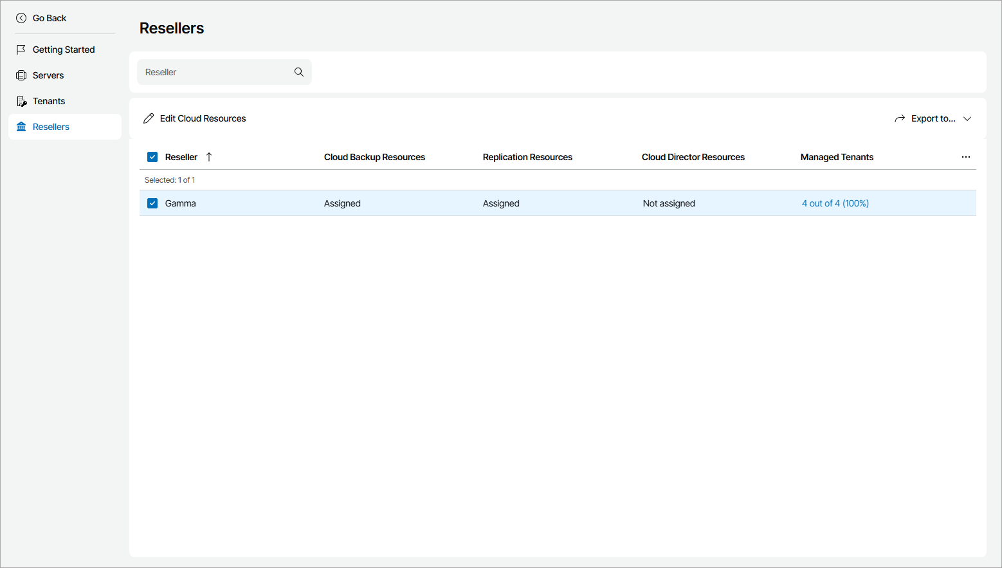
Task: Click the Getting Started flag icon
Action: (x=21, y=49)
